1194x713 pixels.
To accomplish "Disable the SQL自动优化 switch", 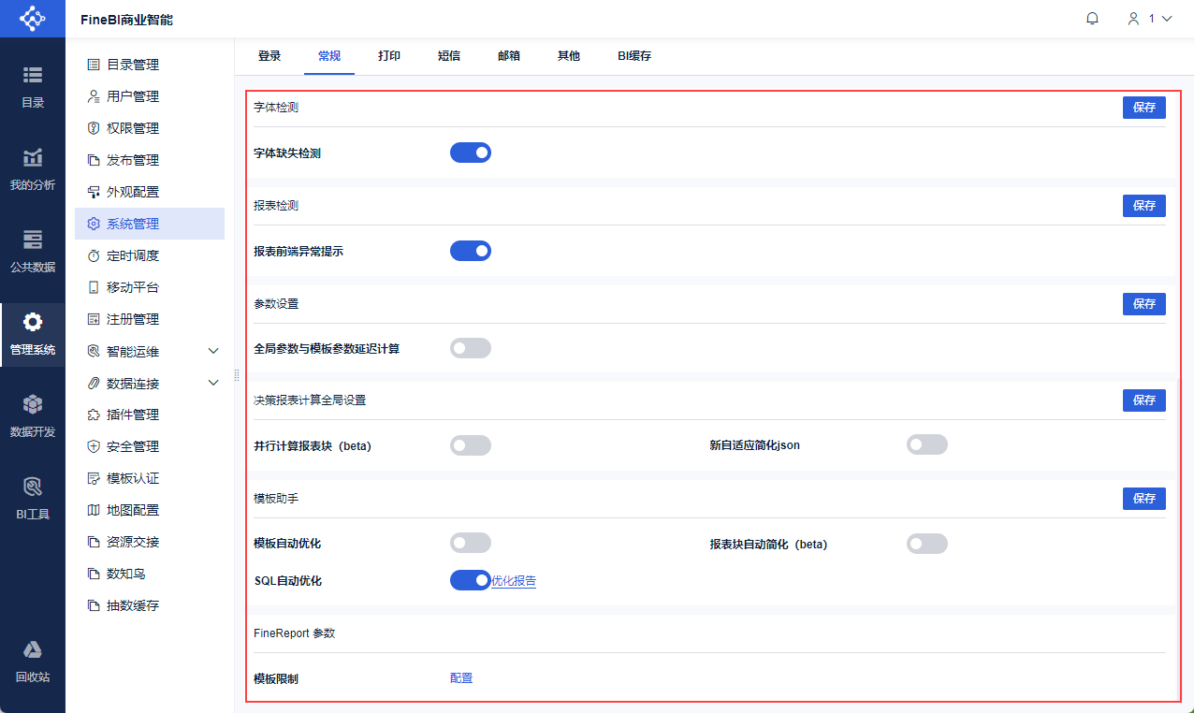I will pos(471,580).
